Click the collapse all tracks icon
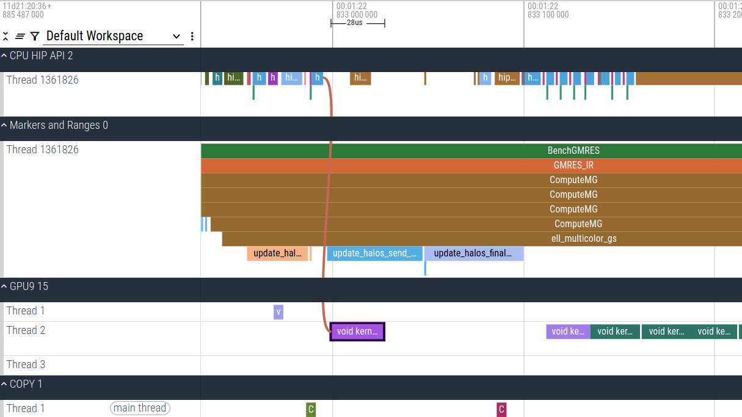The width and height of the screenshot is (742, 417). click(6, 36)
